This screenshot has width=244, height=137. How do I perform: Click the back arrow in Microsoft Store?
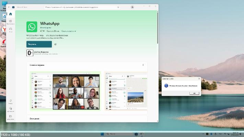pyautogui.click(x=9, y=7)
